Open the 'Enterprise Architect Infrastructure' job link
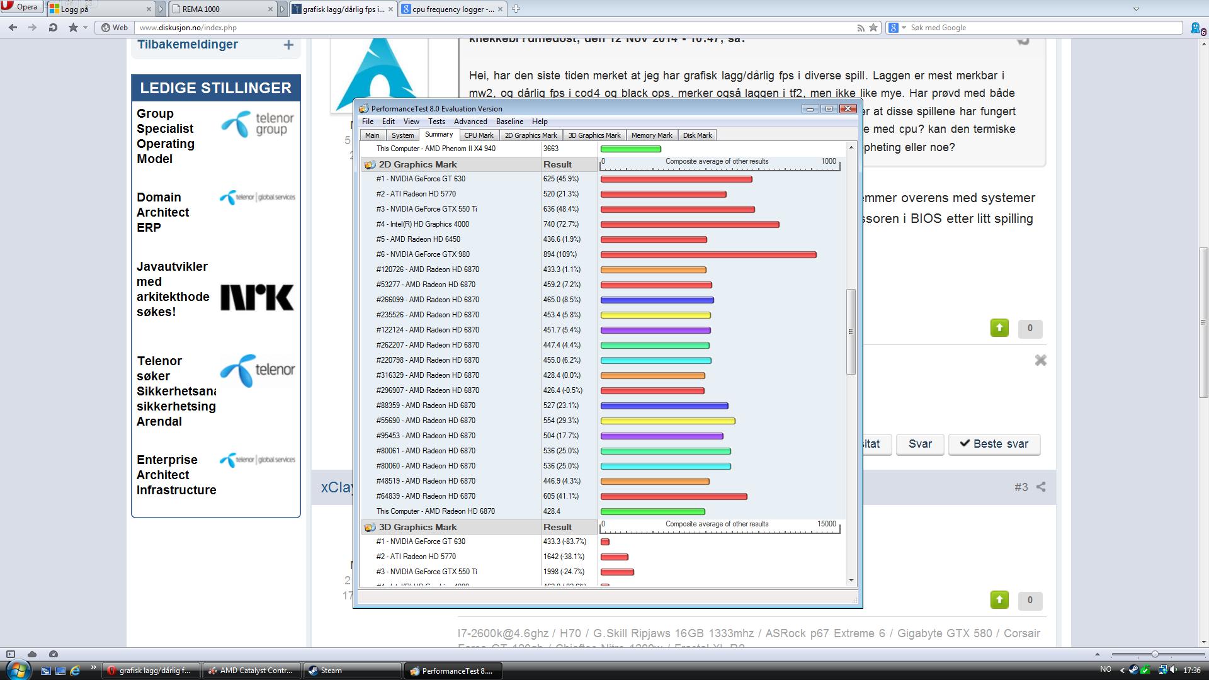This screenshot has height=680, width=1209. point(176,475)
